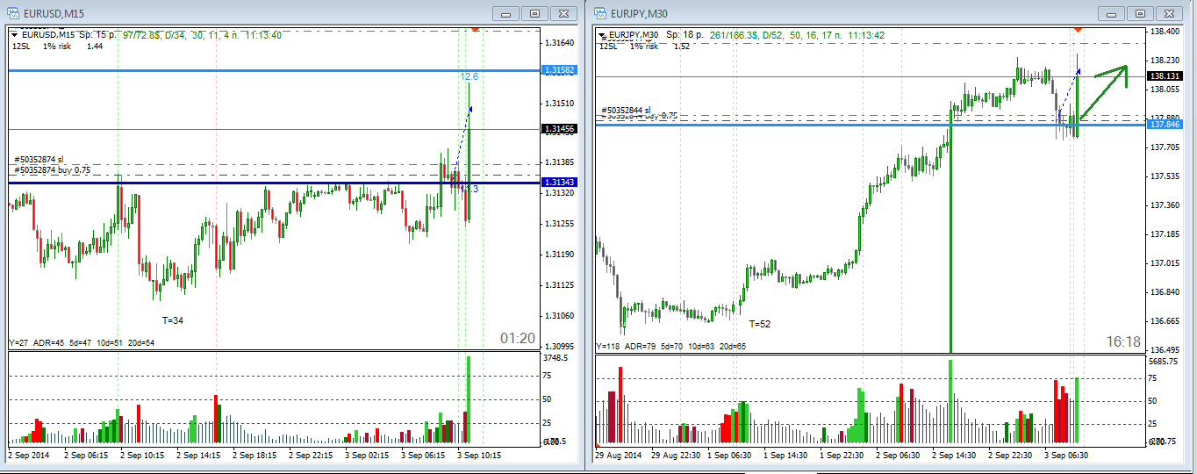1197x474 pixels.
Task: Click the '11:13:42' clock text in EURJPY
Action: click(x=866, y=35)
